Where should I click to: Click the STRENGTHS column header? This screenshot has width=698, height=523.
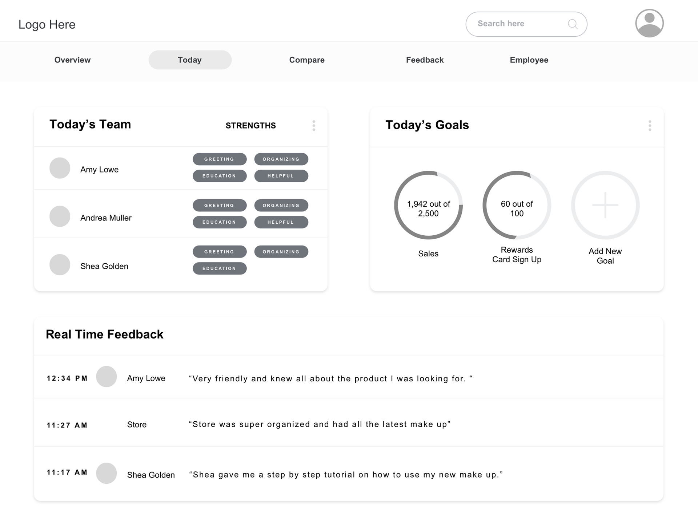coord(251,126)
